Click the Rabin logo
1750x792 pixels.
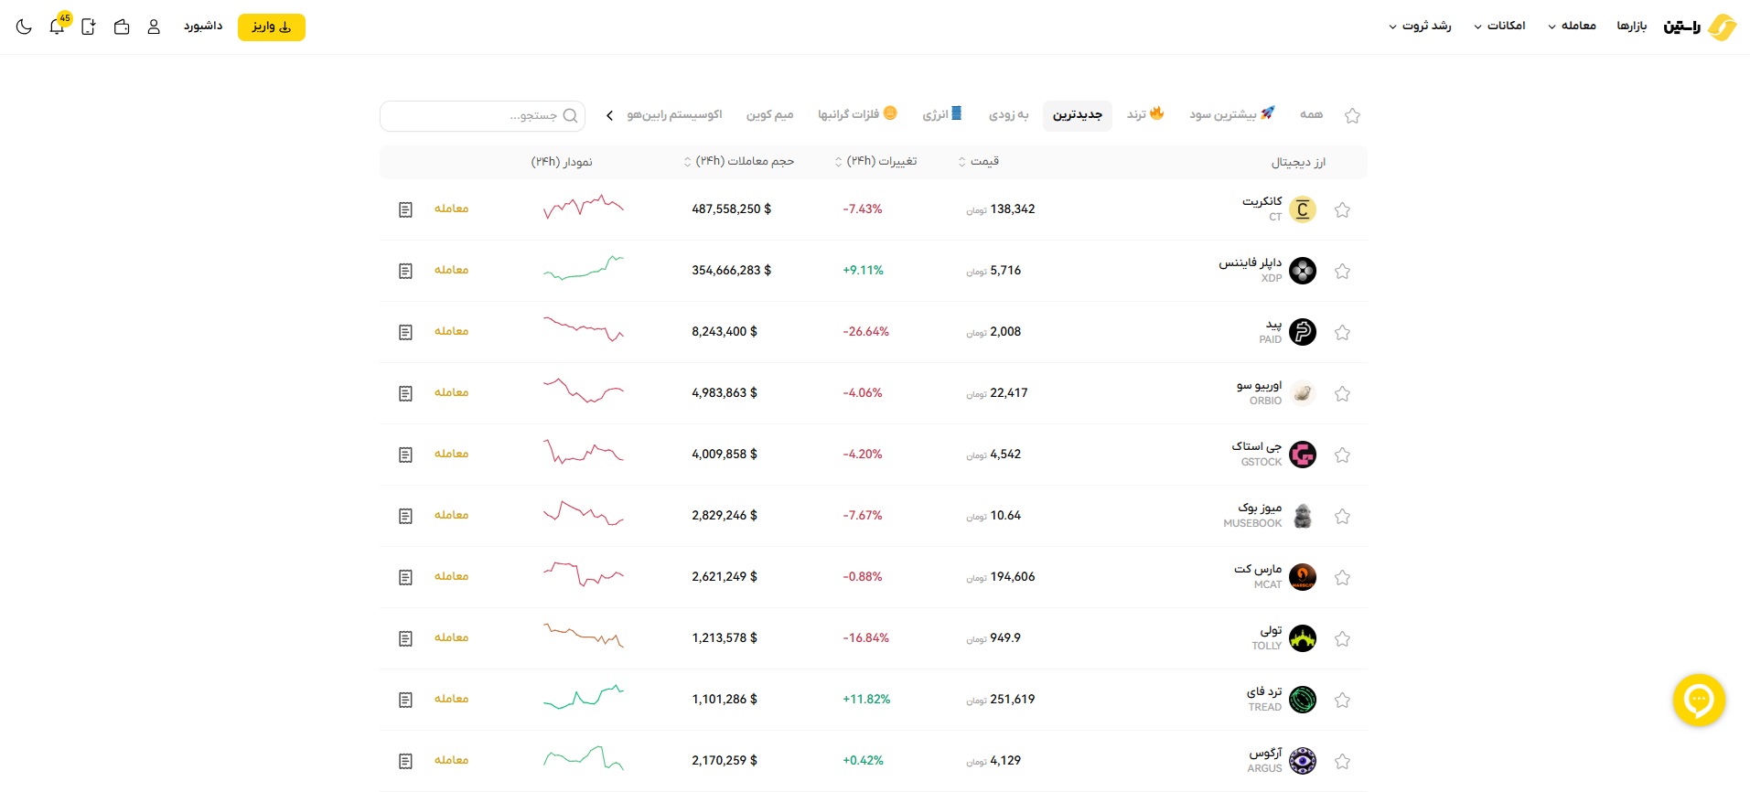coord(1700,27)
